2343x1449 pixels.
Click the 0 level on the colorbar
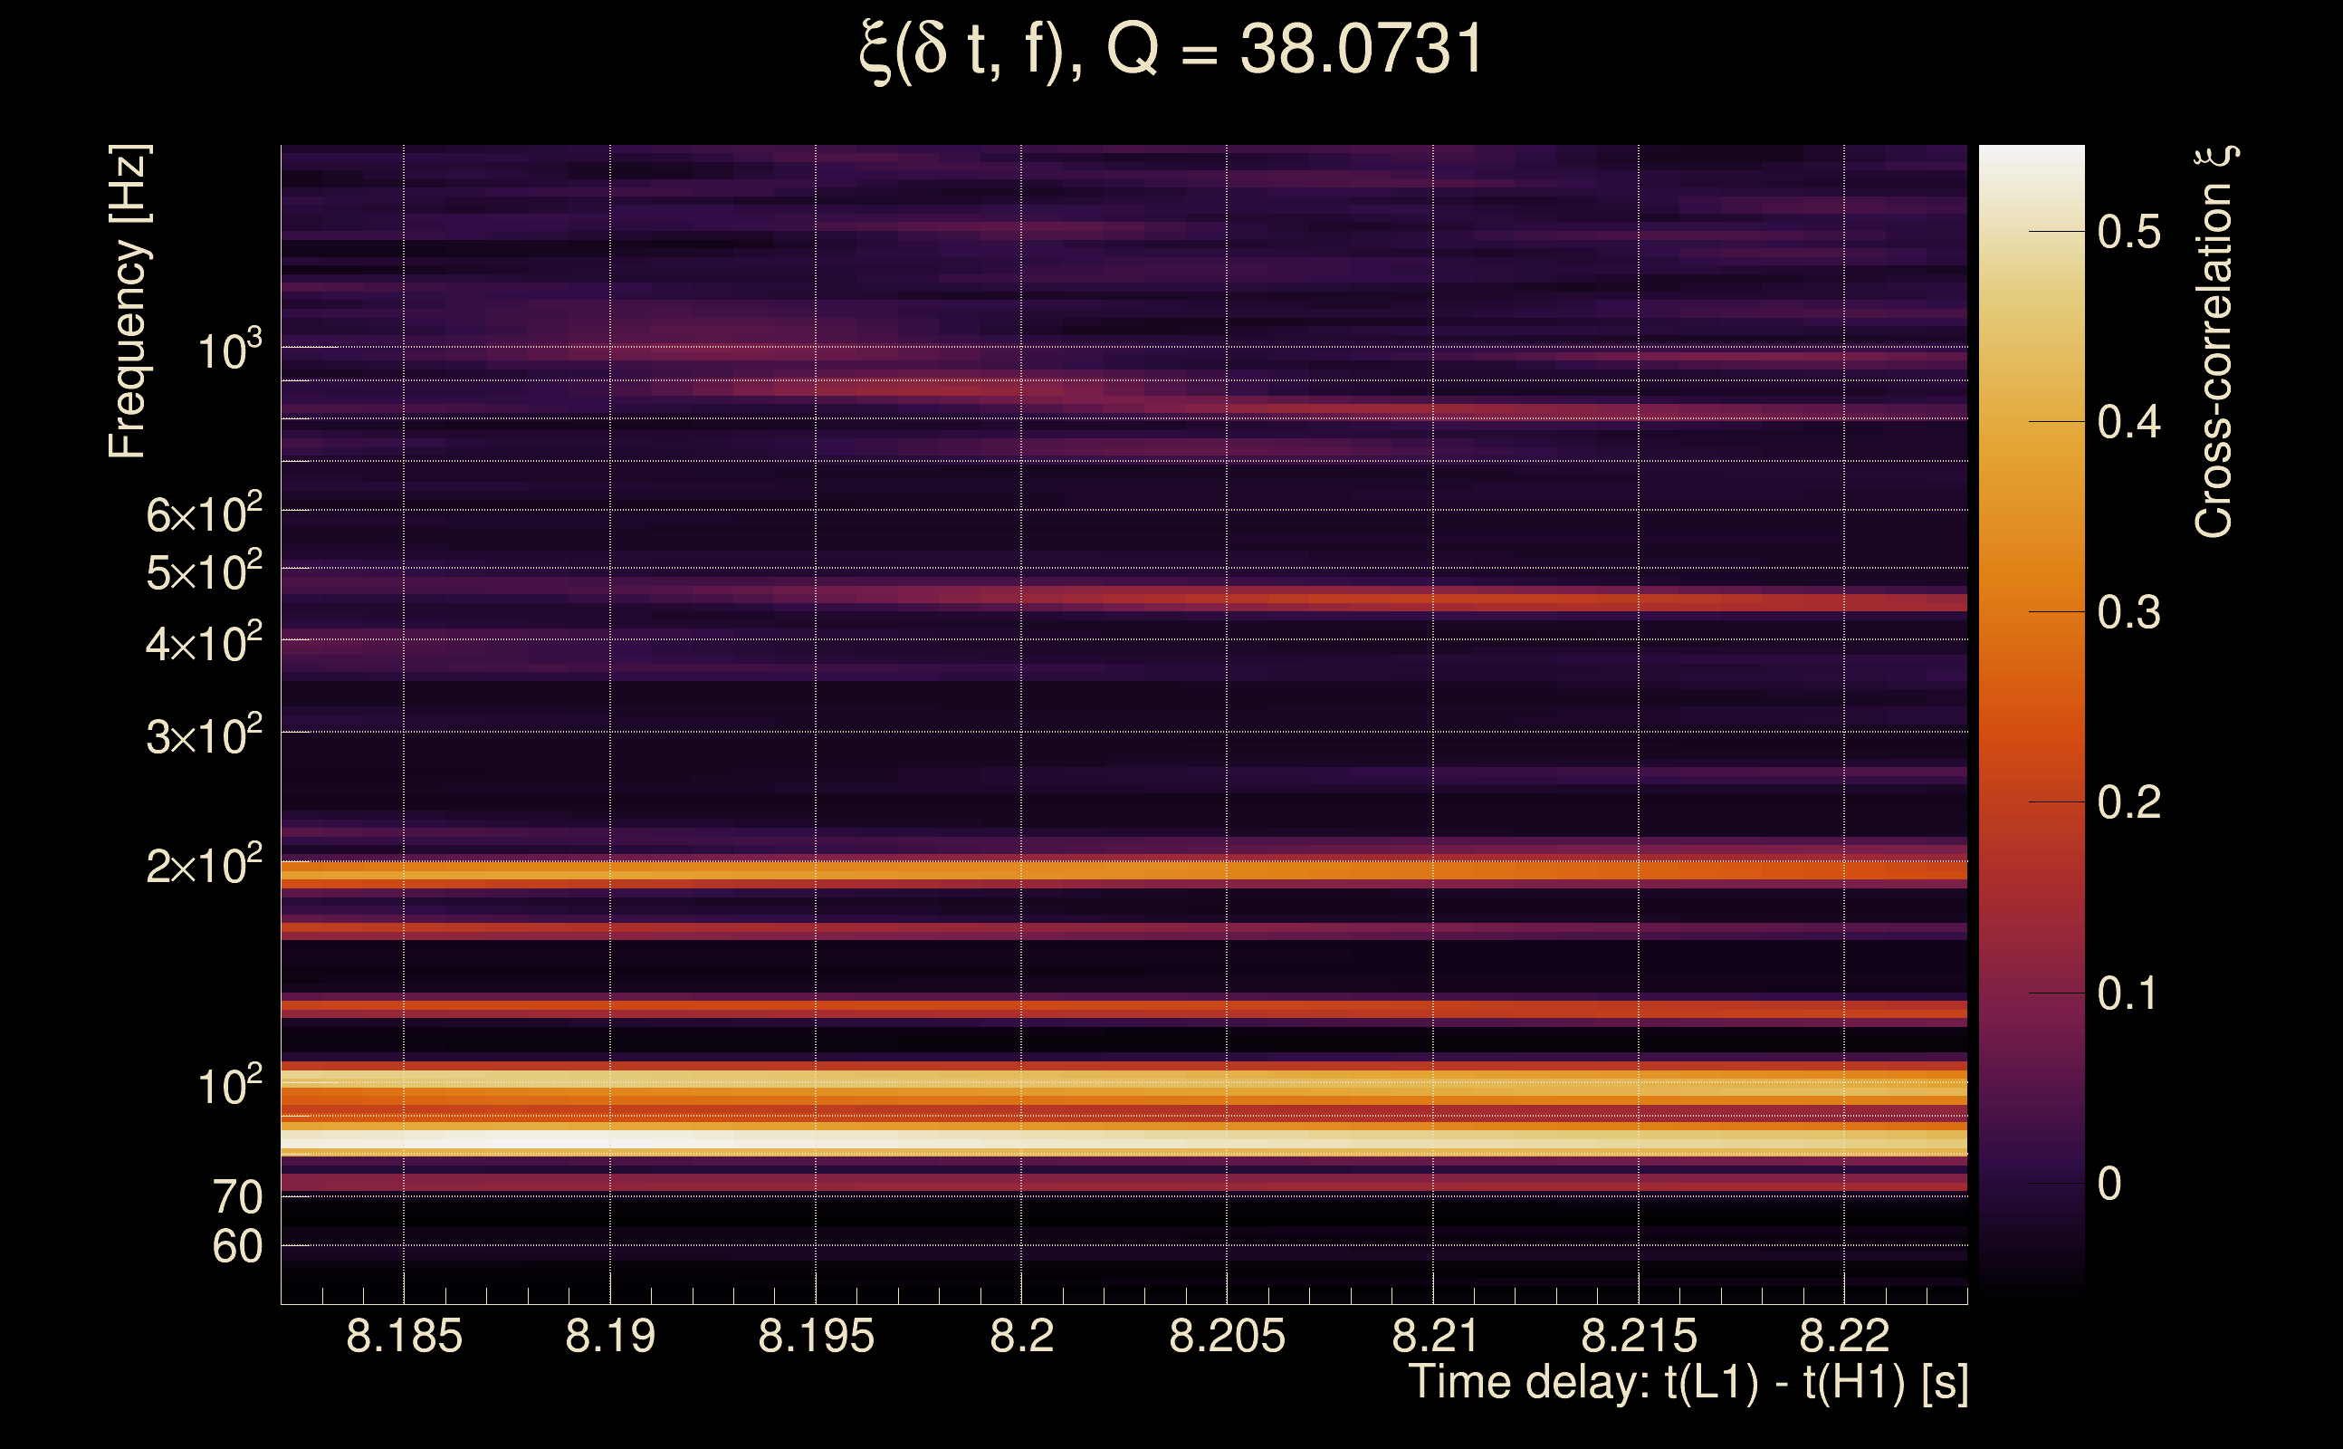click(2032, 1184)
